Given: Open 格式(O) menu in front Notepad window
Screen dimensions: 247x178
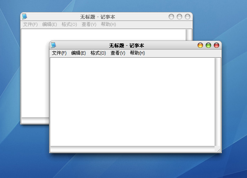Looking at the screenshot, I should tap(98, 53).
